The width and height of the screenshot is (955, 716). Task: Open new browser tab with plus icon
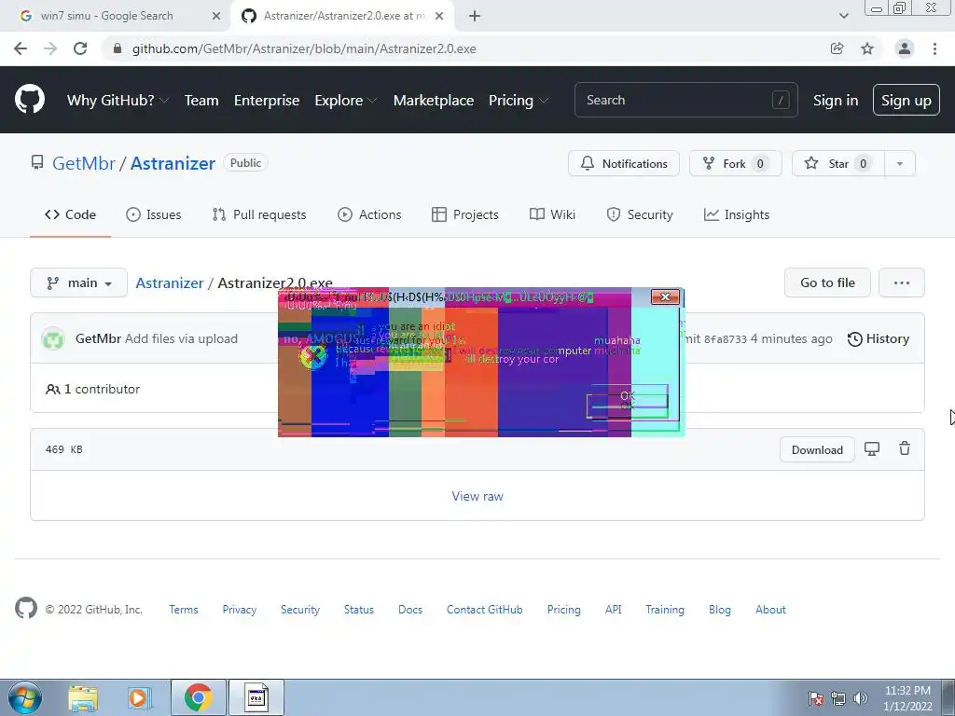coord(475,16)
